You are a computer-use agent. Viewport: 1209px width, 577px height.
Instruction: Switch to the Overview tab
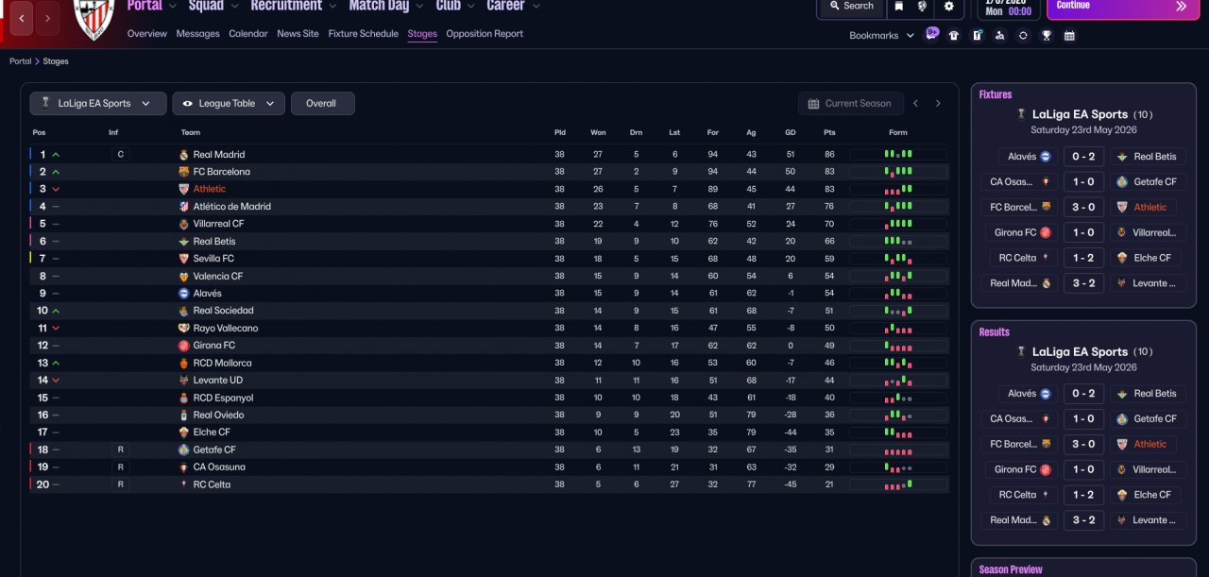(147, 34)
